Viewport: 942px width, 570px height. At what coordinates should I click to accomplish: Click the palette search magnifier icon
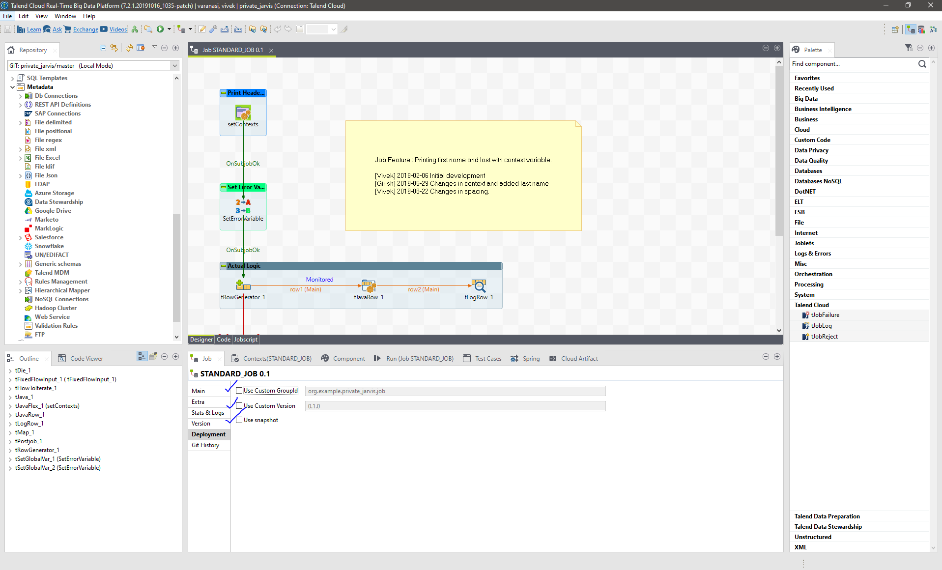[922, 64]
